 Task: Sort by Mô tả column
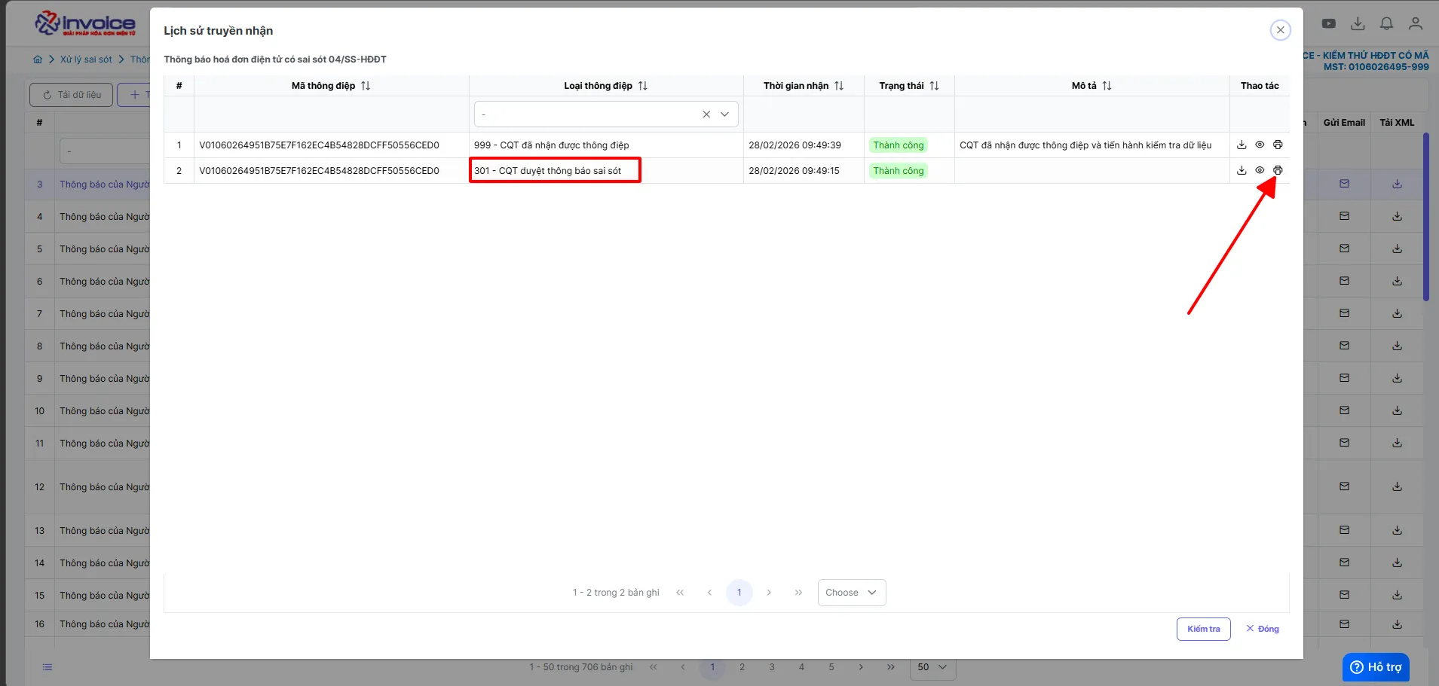(1107, 86)
